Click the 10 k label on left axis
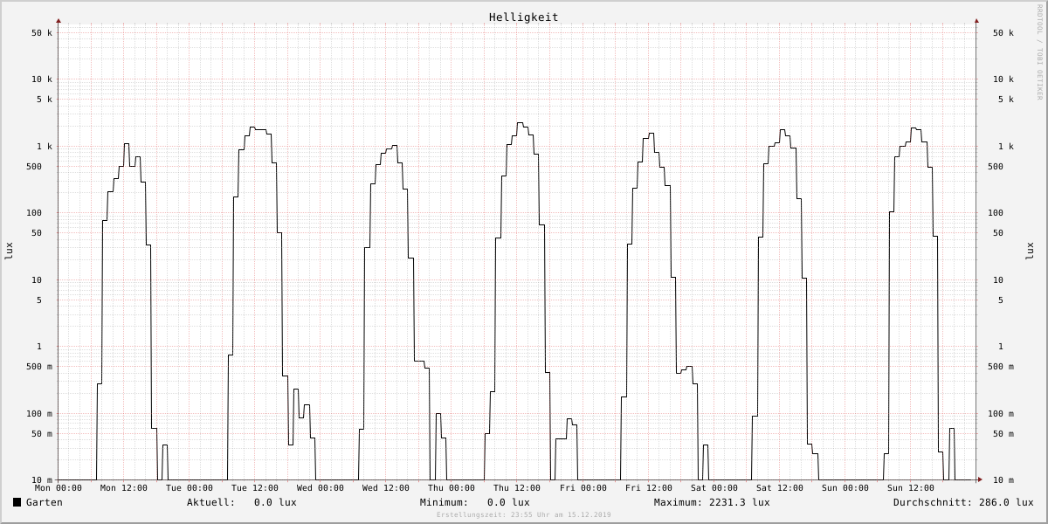Screen dimensions: 1048x524 (x=42, y=79)
